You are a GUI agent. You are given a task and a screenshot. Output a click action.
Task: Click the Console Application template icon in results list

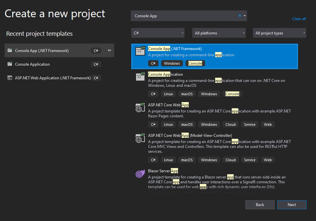[x=140, y=77]
